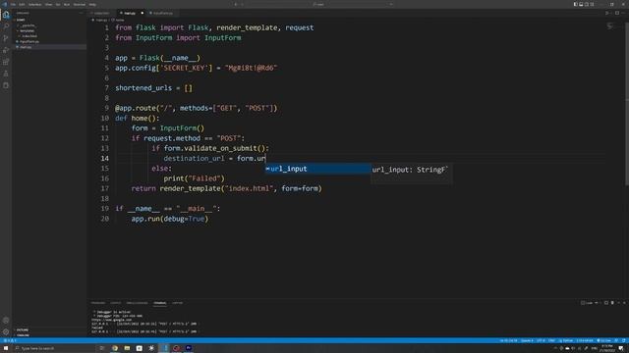
Task: Toggle the secondary sidebar layout icon
Action: pos(586,4)
